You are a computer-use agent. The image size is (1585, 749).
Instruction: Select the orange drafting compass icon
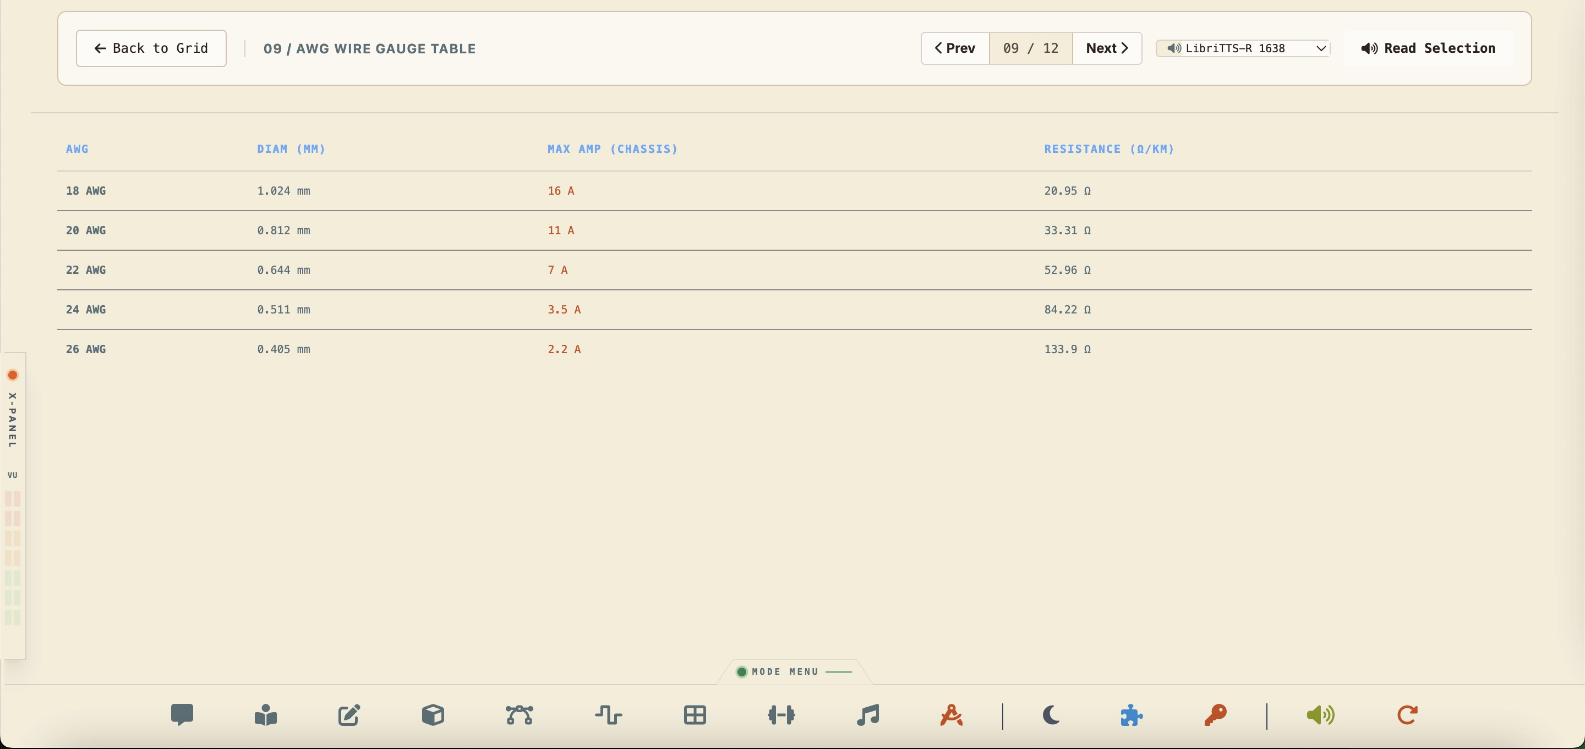(951, 714)
